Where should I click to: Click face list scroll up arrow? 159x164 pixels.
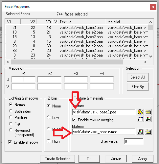tap(151, 22)
